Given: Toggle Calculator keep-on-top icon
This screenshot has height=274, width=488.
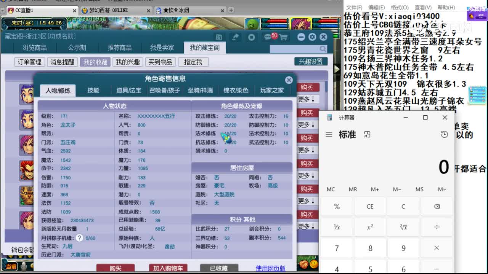Looking at the screenshot, I should click(x=367, y=134).
